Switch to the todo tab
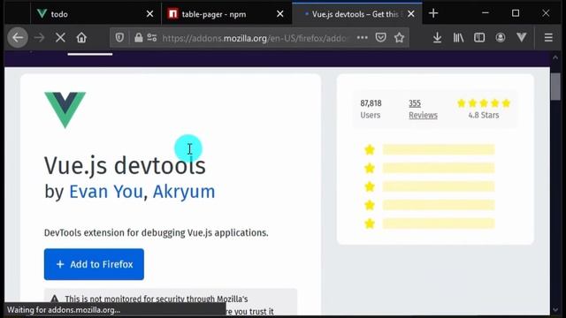This screenshot has width=566, height=318. click(96, 14)
